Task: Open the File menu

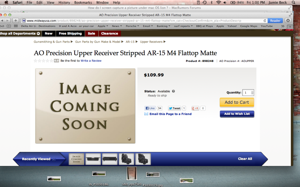Action: [29, 2]
